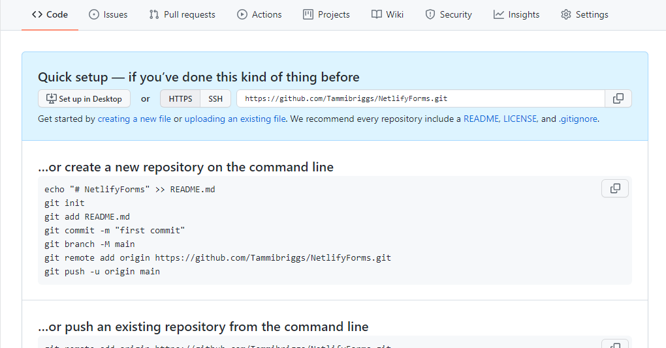Image resolution: width=666 pixels, height=348 pixels.
Task: Open the LICENSE link
Action: (x=520, y=119)
